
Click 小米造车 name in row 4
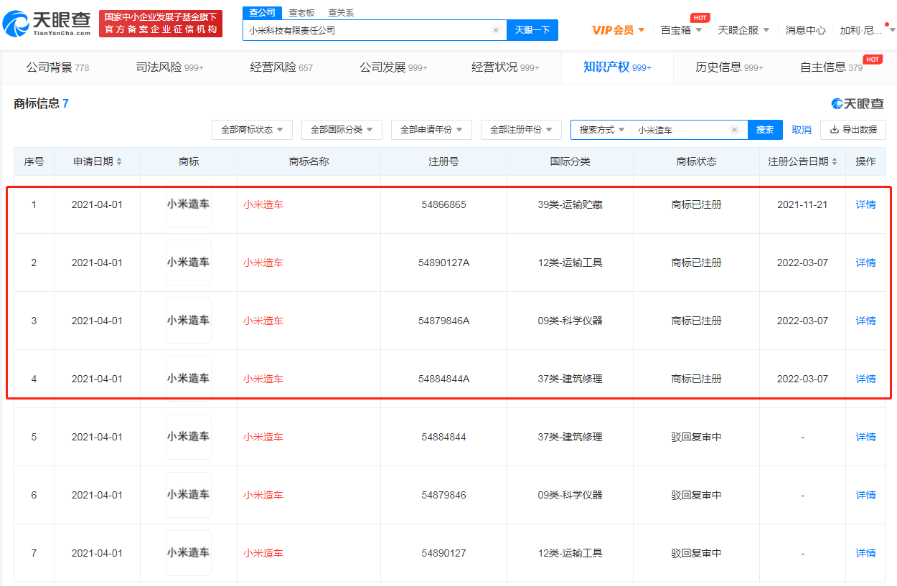[263, 379]
